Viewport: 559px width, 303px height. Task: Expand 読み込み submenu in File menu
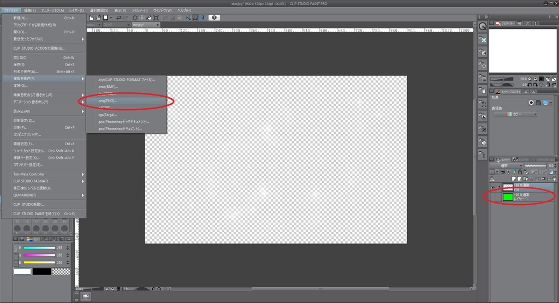(x=44, y=111)
